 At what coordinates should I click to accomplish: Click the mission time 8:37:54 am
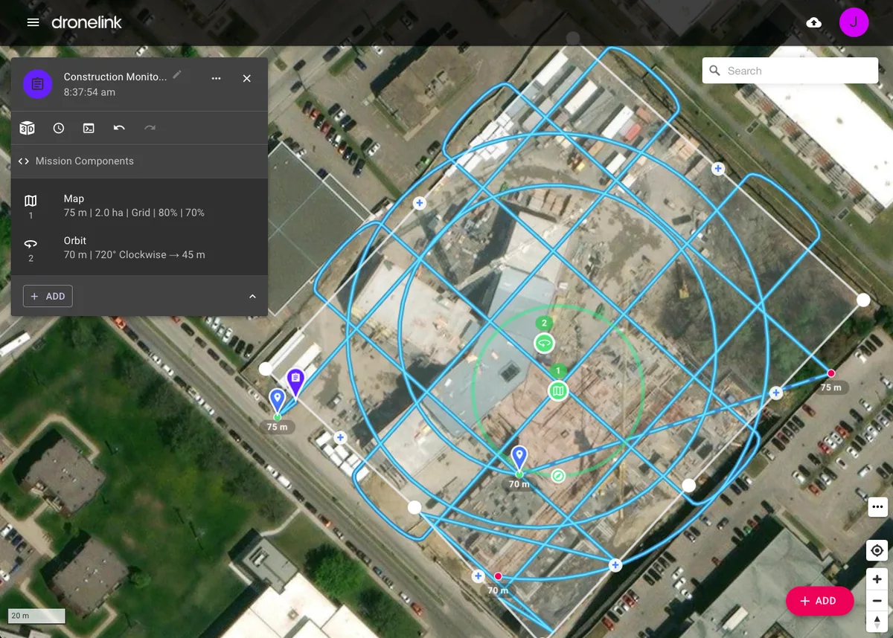pyautogui.click(x=89, y=92)
